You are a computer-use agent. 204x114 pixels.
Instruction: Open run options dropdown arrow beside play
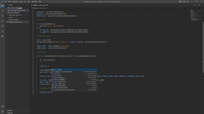(x=196, y=5)
